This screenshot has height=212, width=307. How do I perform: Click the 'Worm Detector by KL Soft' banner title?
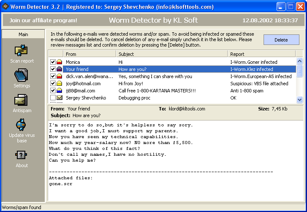pos(153,20)
